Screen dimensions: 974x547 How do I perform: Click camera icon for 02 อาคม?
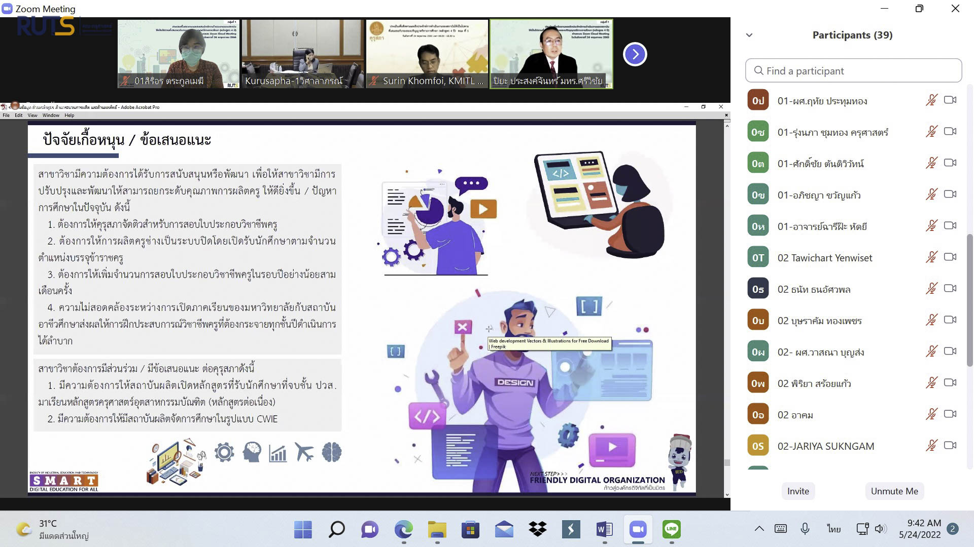[x=950, y=414]
